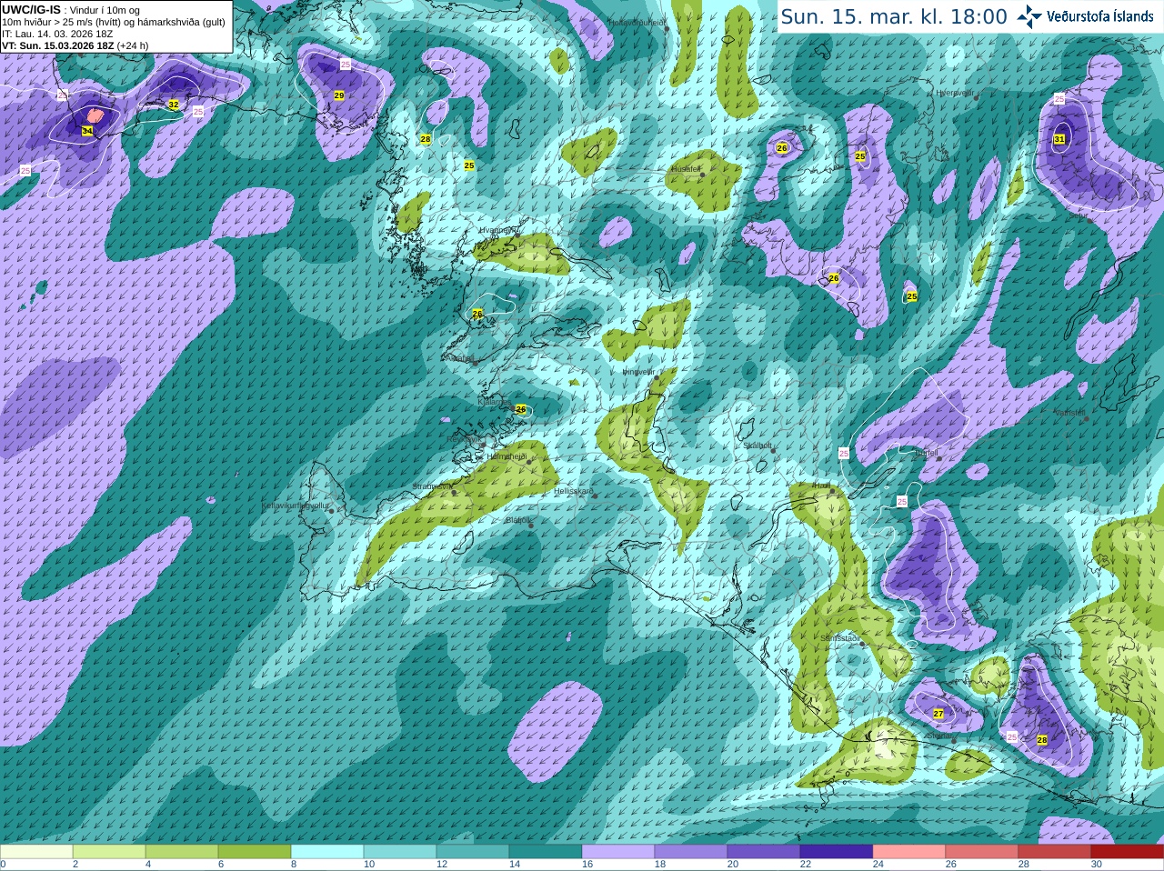Click the Hveravellir station label
1164x871 pixels.
(x=955, y=93)
